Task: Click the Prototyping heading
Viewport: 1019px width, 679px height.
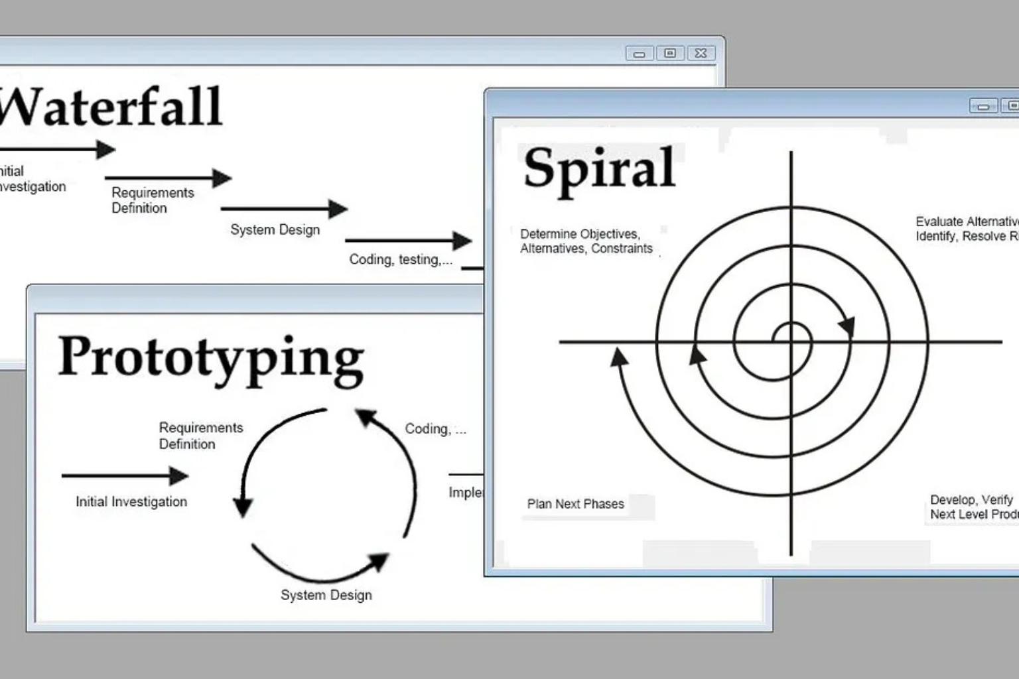Action: tap(211, 358)
